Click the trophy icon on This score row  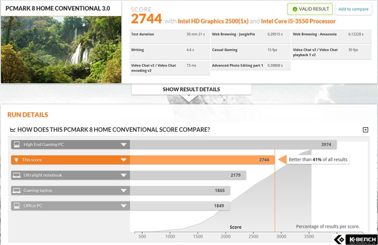coord(16,160)
